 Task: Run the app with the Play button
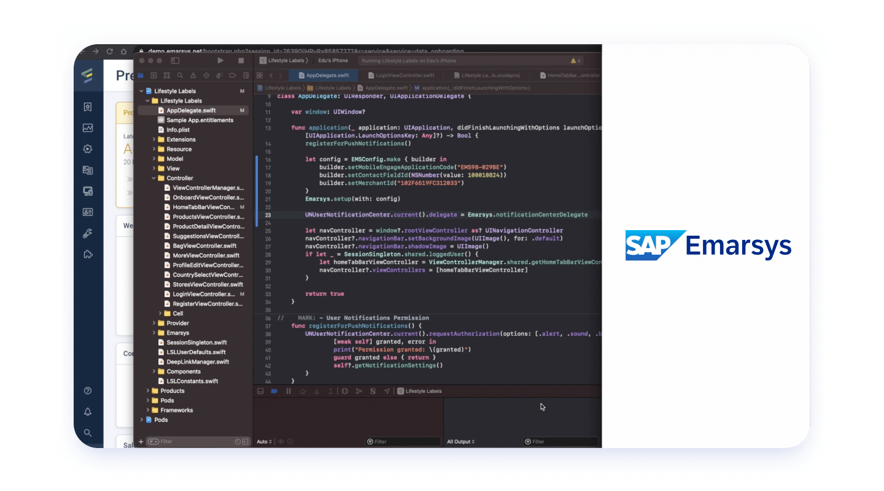point(221,61)
